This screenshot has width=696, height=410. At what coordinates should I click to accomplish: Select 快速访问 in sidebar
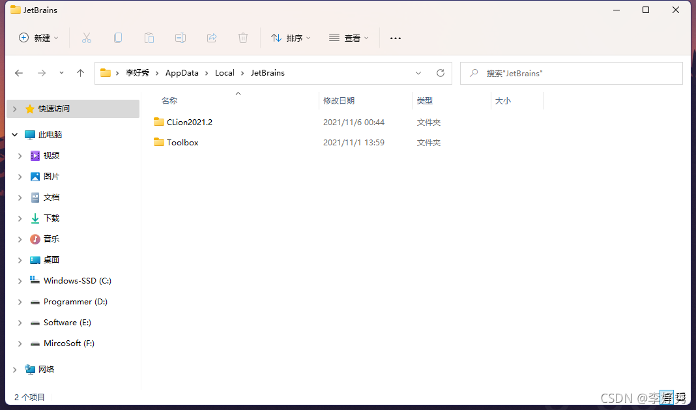(53, 109)
